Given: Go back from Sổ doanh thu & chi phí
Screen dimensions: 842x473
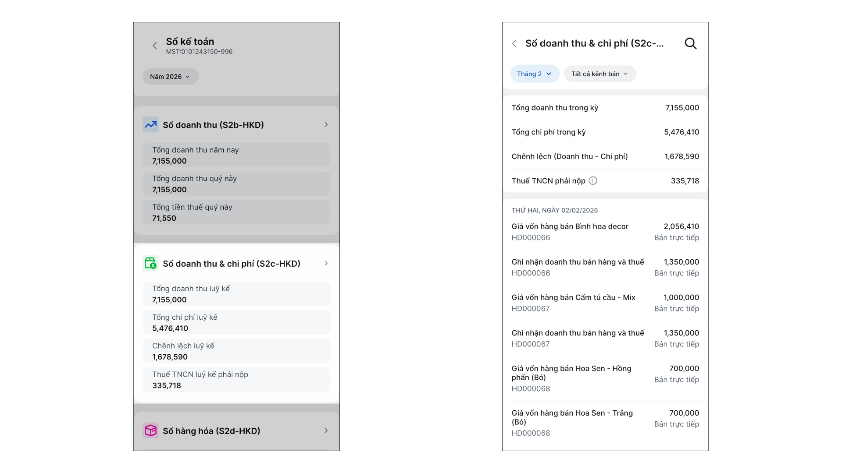Looking at the screenshot, I should [514, 43].
